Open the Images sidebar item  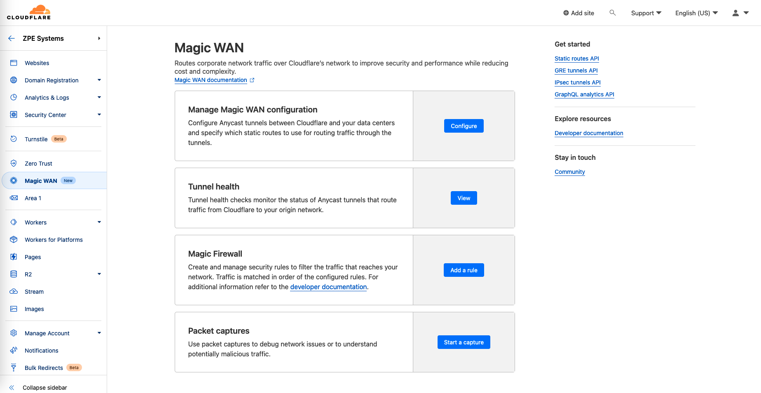[x=34, y=309]
